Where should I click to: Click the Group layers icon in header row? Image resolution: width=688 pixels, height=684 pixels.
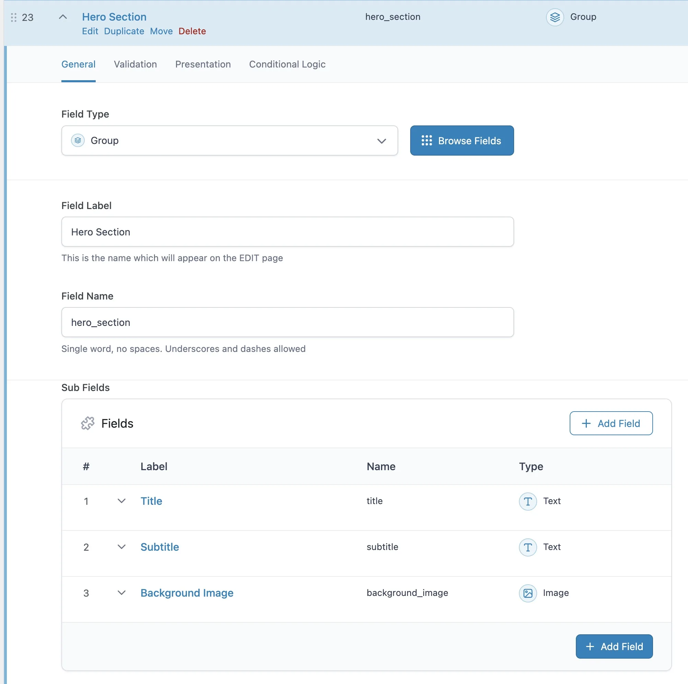pyautogui.click(x=555, y=17)
